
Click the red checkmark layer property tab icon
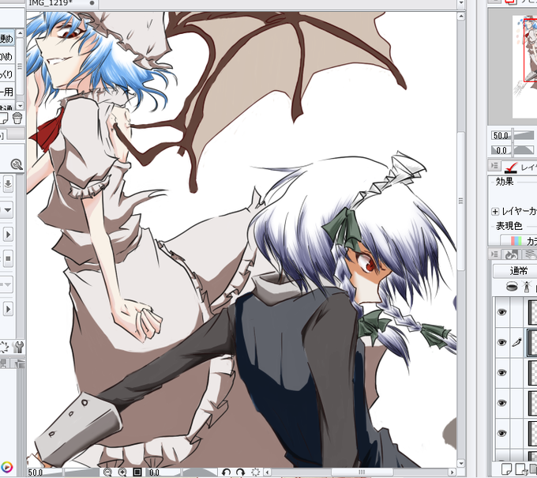[511, 167]
